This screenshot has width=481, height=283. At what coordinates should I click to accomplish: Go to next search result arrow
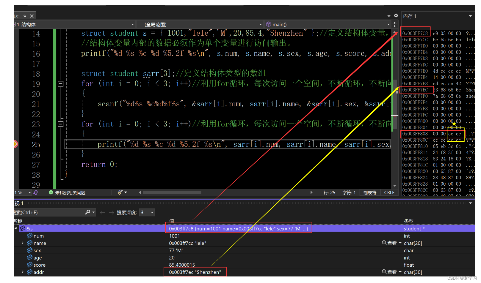[x=112, y=212]
